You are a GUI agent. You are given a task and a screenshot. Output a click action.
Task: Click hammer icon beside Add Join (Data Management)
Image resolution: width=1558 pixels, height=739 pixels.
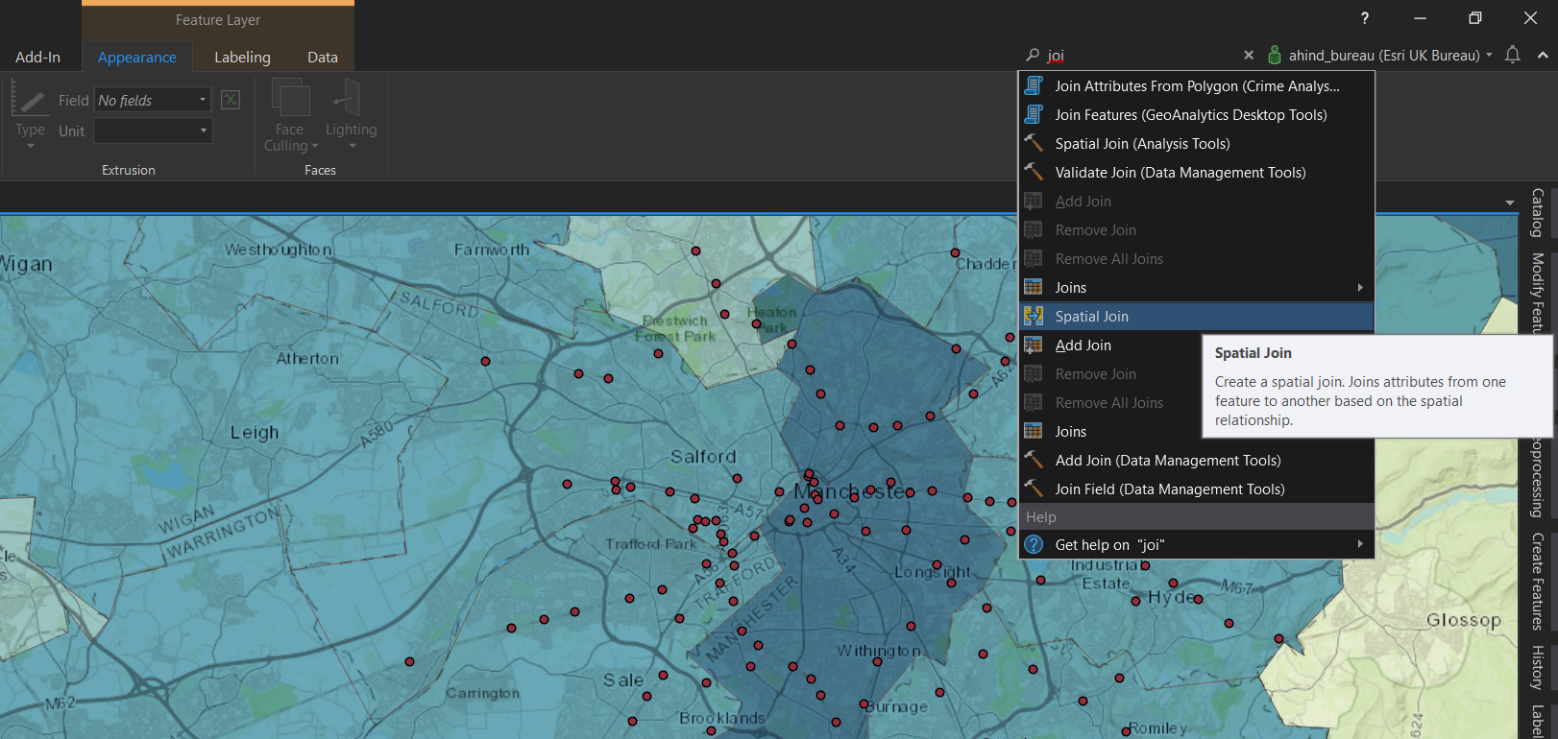pos(1034,460)
